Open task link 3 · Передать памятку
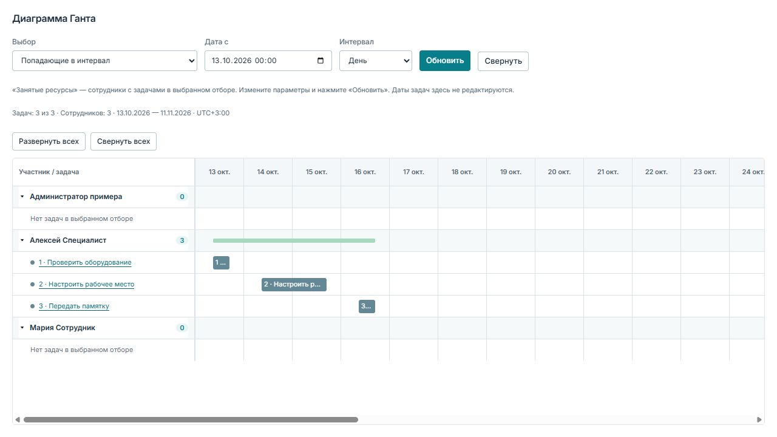This screenshot has width=777, height=437. coord(74,306)
